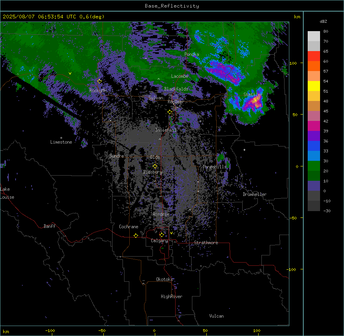The height and width of the screenshot is (336, 344).
Task: Select the Okotoks label
Action: tap(164, 279)
